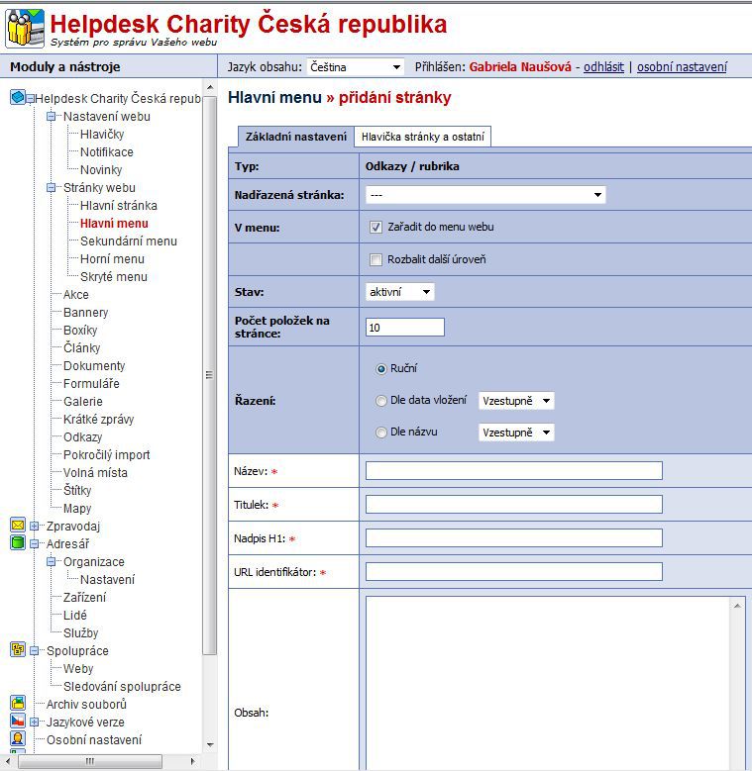This screenshot has height=771, width=752.
Task: Open Pokročilý import tree item
Action: (106, 454)
